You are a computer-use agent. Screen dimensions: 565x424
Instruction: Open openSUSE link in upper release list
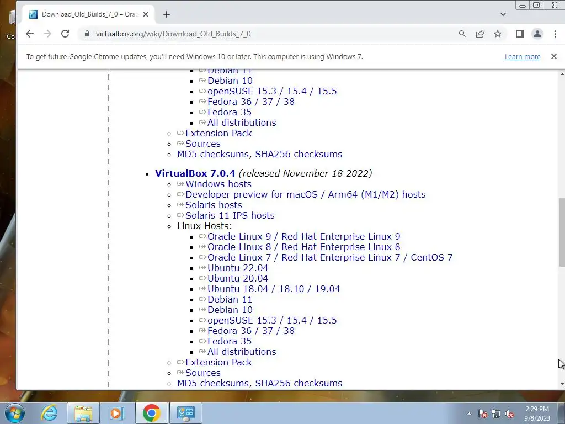click(x=272, y=91)
